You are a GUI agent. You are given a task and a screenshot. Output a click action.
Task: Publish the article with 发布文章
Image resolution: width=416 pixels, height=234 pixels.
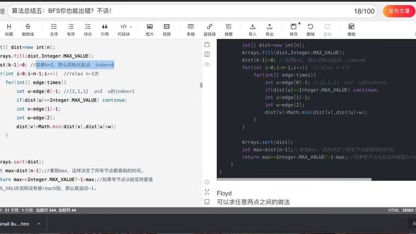pos(399,11)
